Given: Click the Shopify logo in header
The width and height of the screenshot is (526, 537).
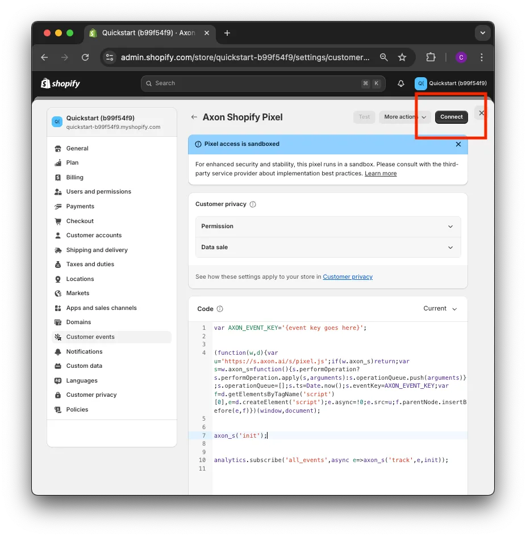Looking at the screenshot, I should click(x=60, y=83).
